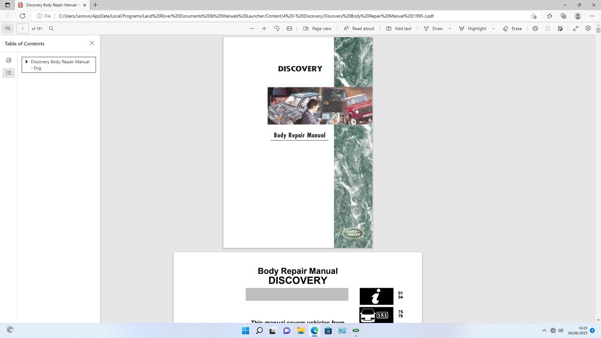Open Microsoft Store from taskbar
This screenshot has width=601, height=338.
point(328,330)
